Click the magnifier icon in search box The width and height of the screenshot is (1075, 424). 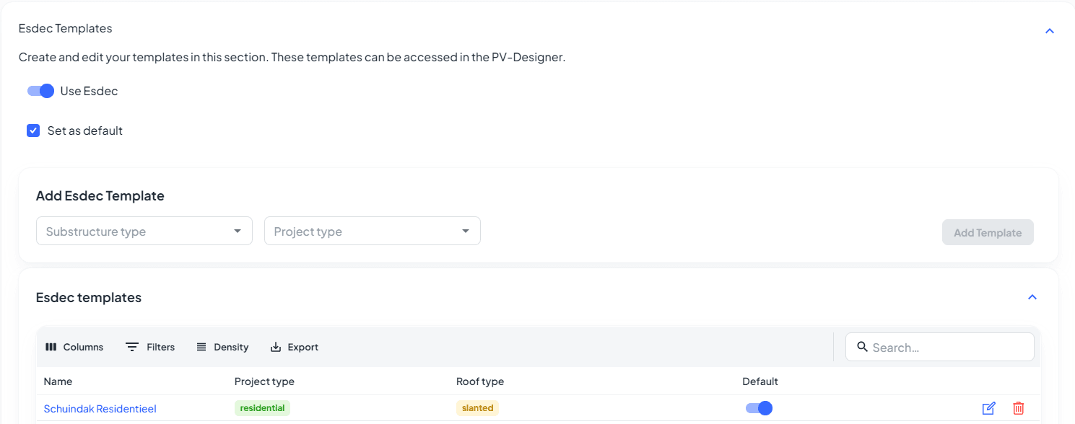(862, 347)
